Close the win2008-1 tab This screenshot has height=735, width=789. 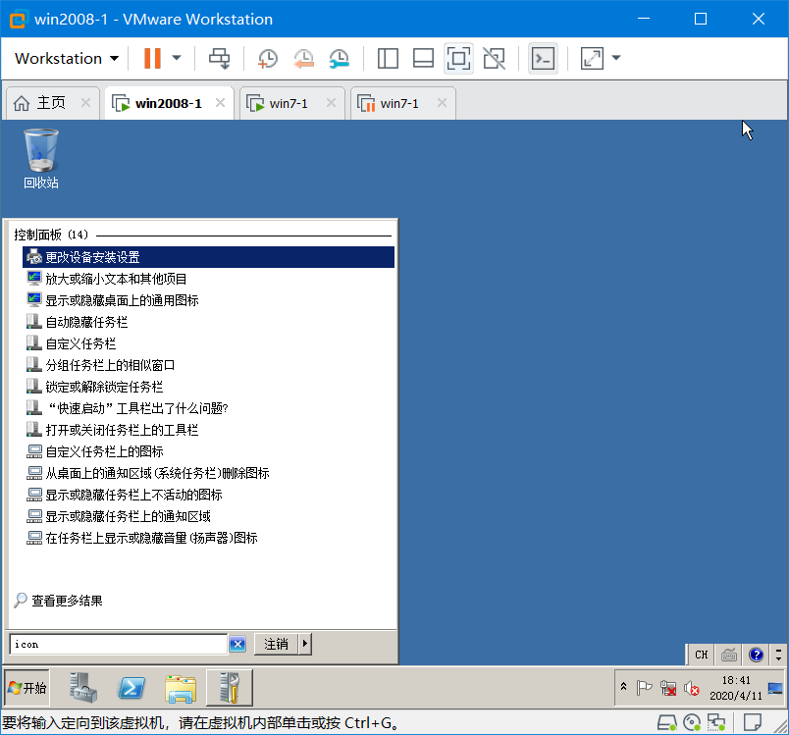(x=221, y=103)
